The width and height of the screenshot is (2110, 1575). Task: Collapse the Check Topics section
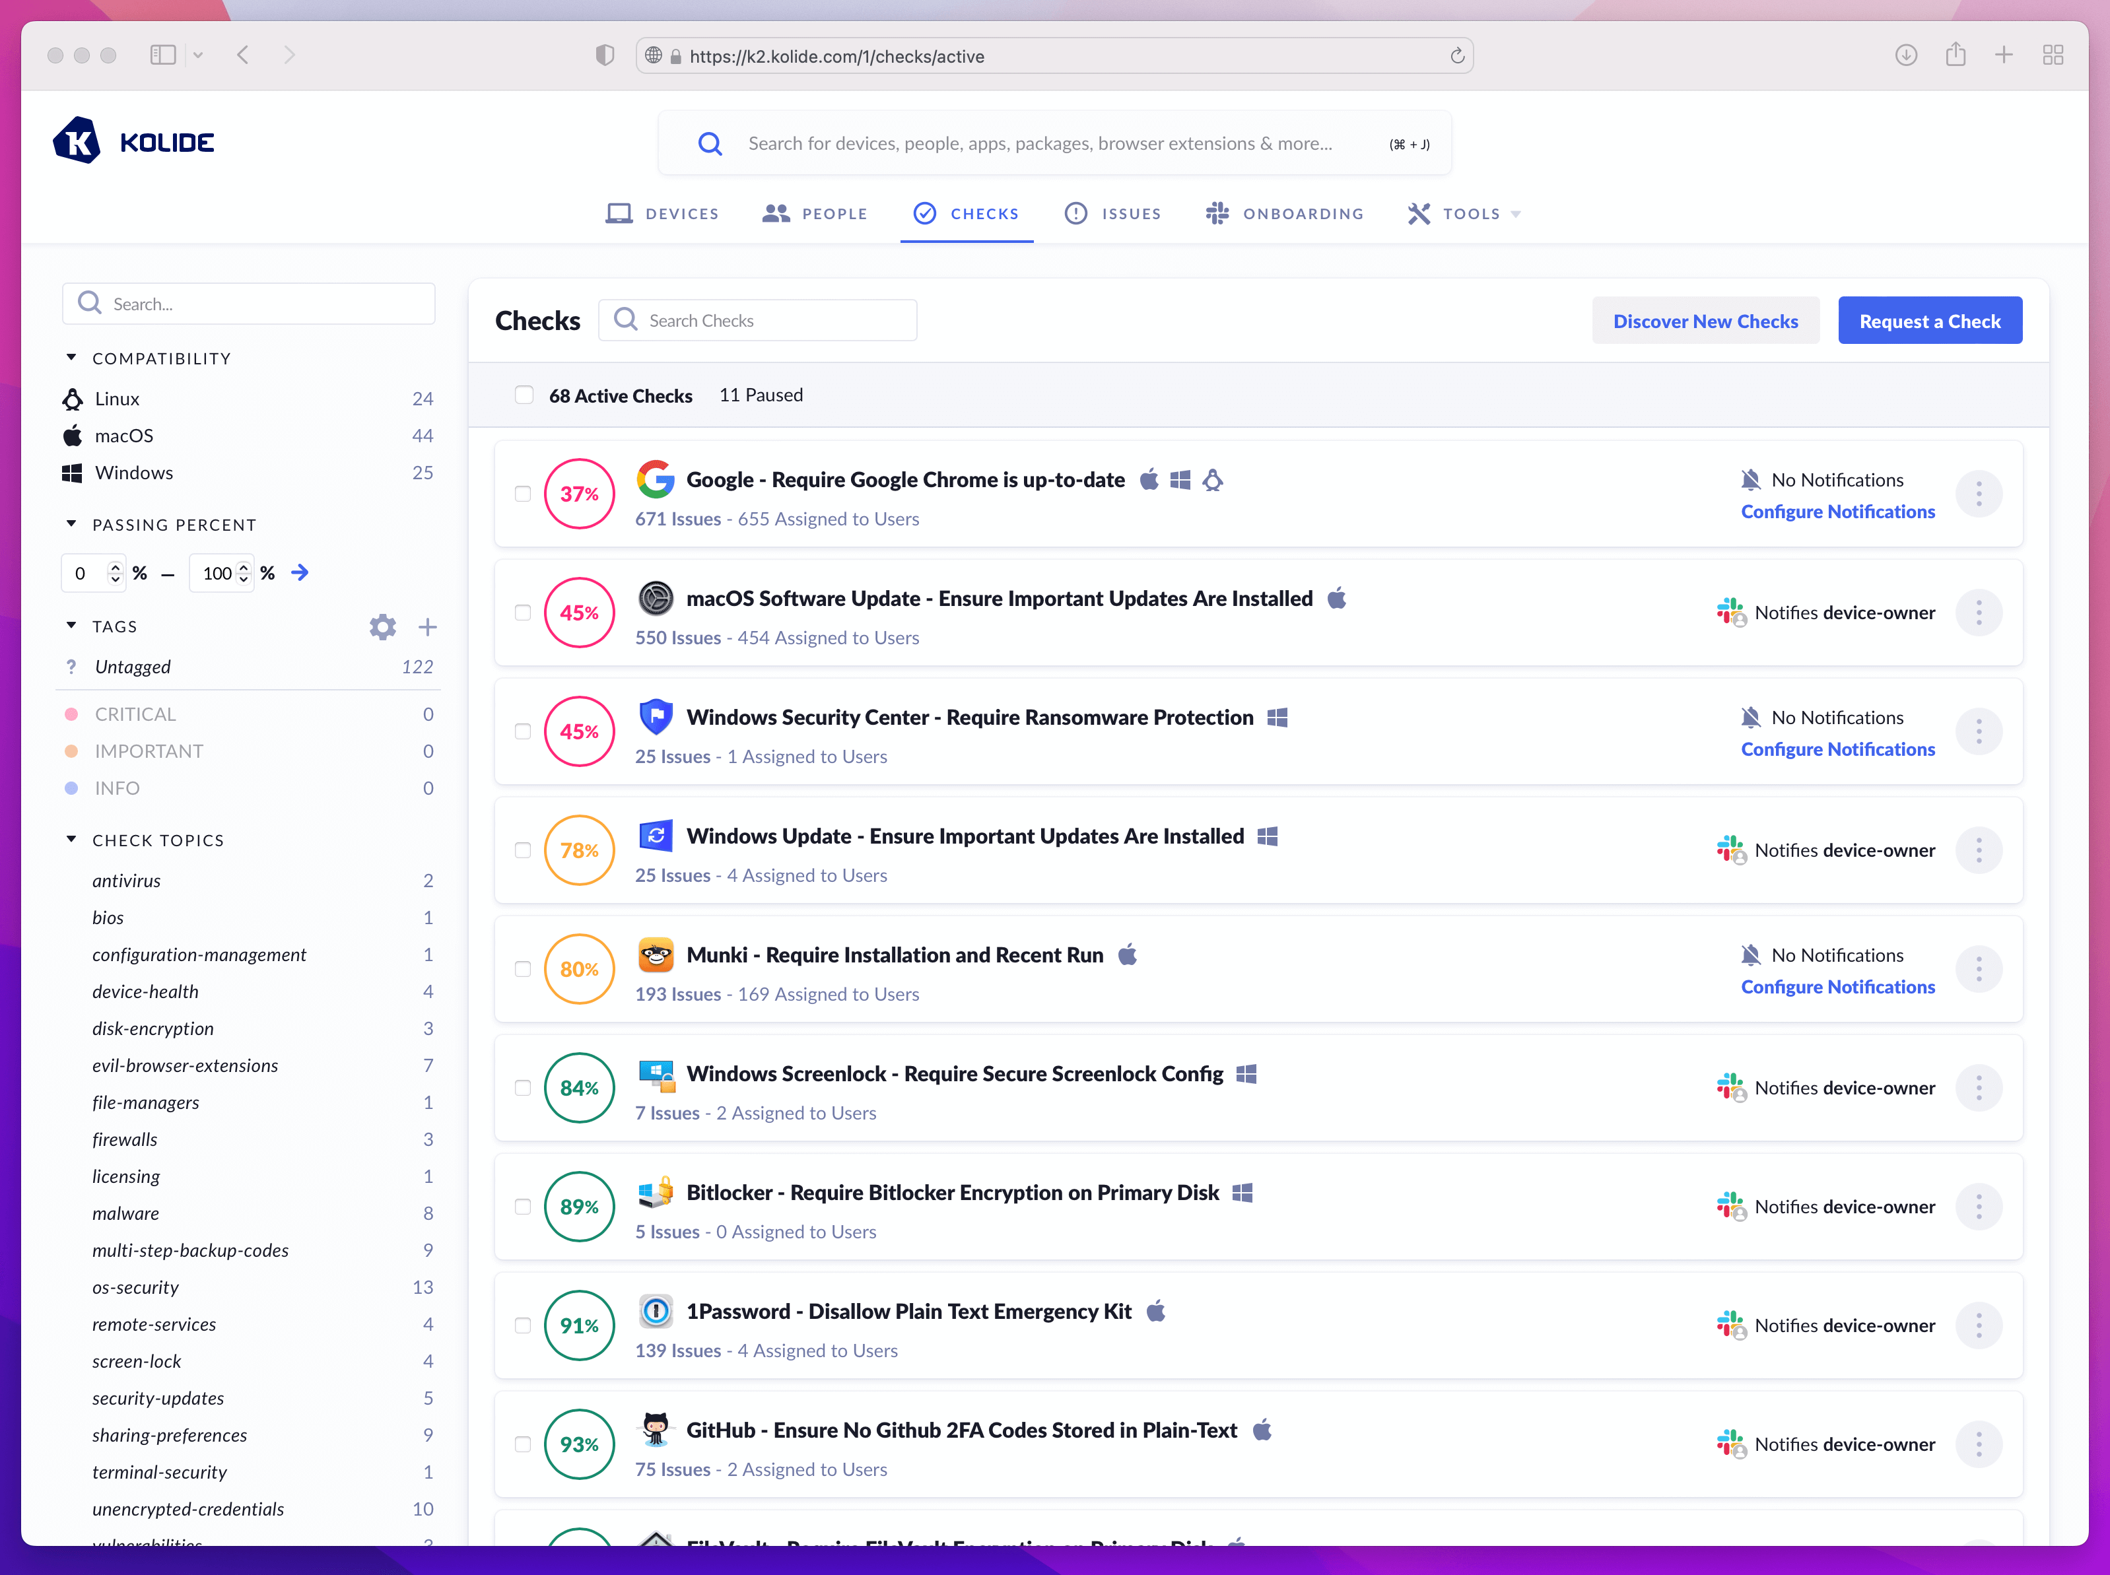[71, 839]
